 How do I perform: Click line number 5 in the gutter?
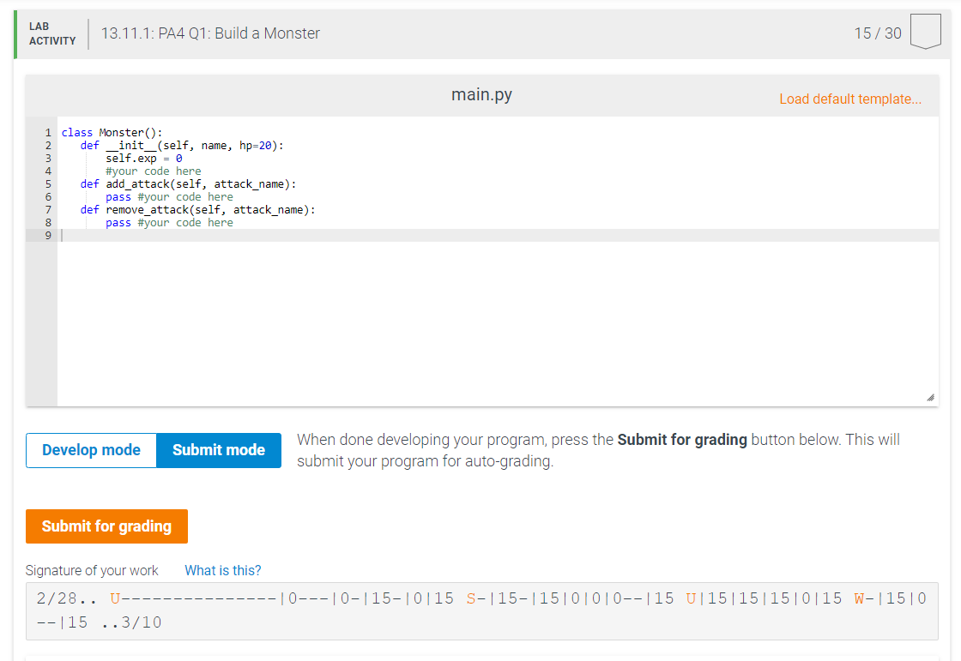tap(47, 183)
